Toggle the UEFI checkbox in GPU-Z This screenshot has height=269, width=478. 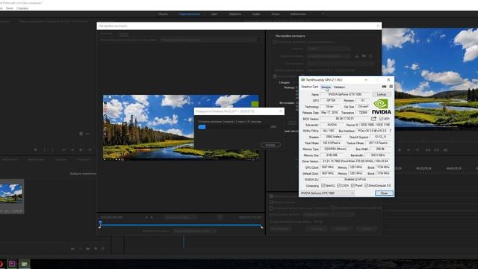point(382,119)
